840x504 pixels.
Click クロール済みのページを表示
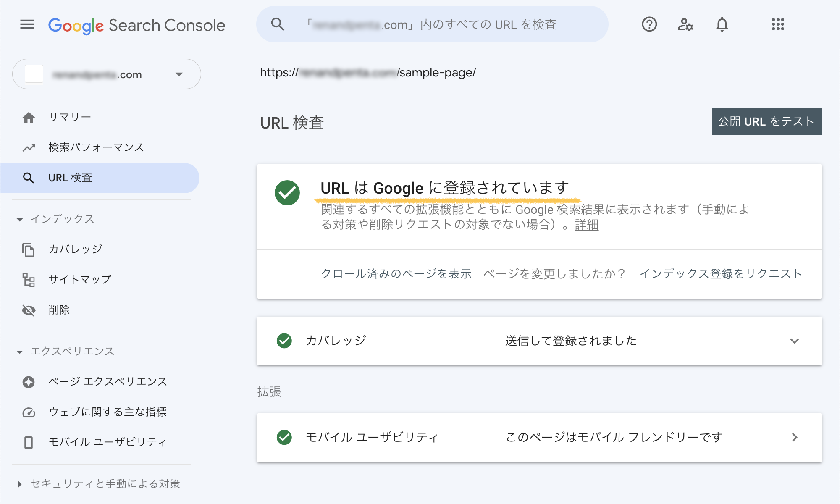click(x=396, y=274)
